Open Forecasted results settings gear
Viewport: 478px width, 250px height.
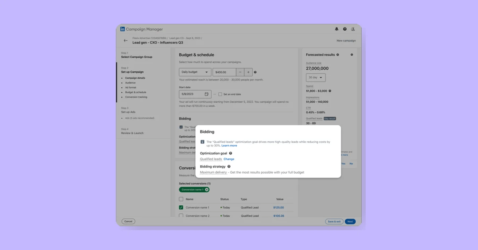tap(352, 55)
